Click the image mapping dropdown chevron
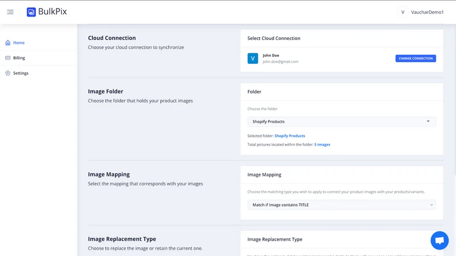Screen dimensions: 456x256 click(x=431, y=205)
